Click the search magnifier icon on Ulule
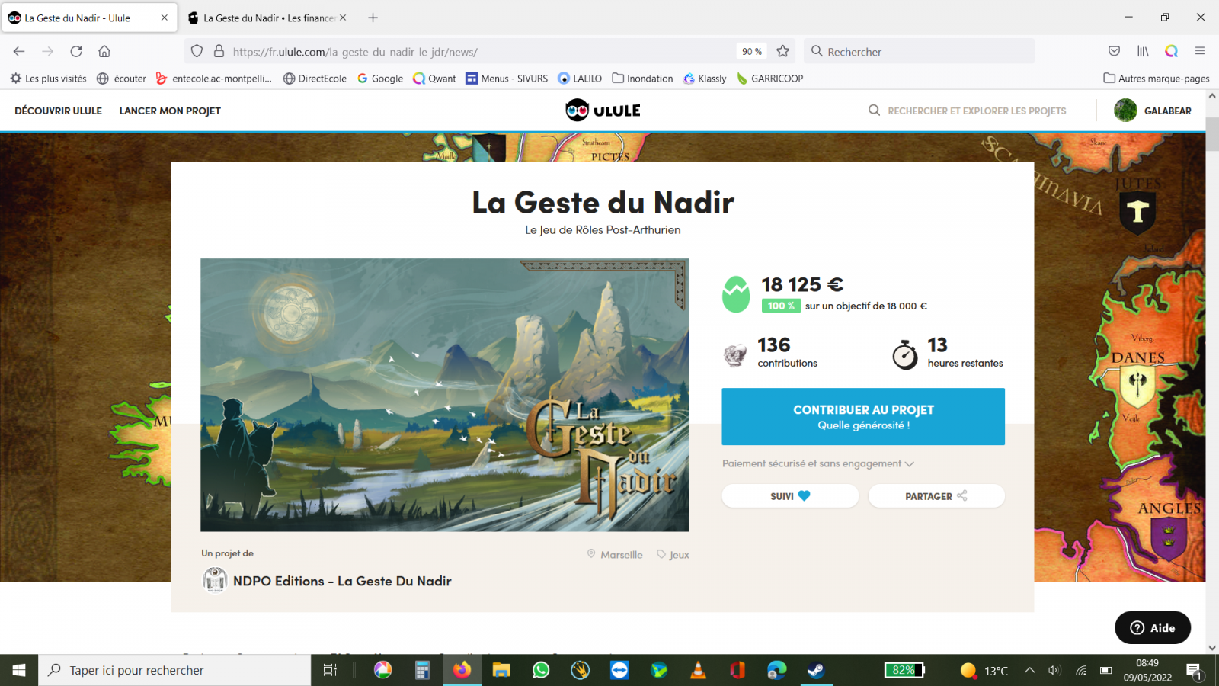Image resolution: width=1219 pixels, height=686 pixels. point(874,111)
